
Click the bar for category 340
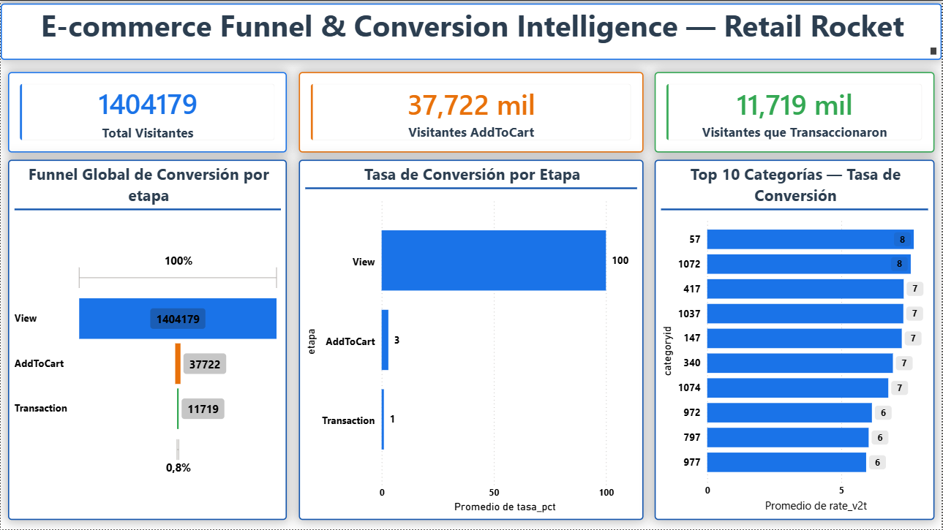800,363
